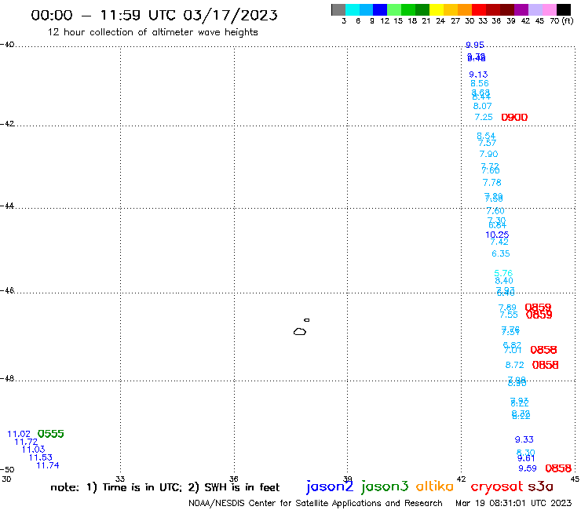Click the time stamp 0858 beside 8.72
The width and height of the screenshot is (581, 510).
(x=546, y=365)
